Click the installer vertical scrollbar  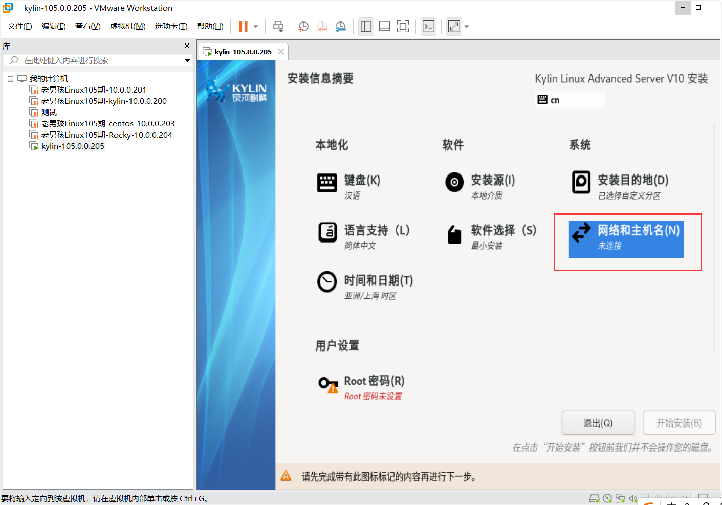714,238
